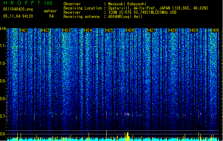Viewport: 223px width, 141px height.
Task: Select antenna text A504HB(yagi 4el)
Action: [125, 17]
